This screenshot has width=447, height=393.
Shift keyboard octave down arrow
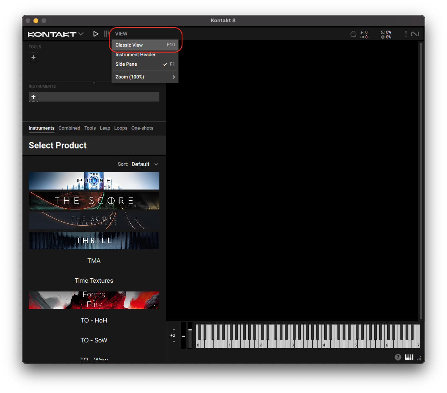point(174,342)
